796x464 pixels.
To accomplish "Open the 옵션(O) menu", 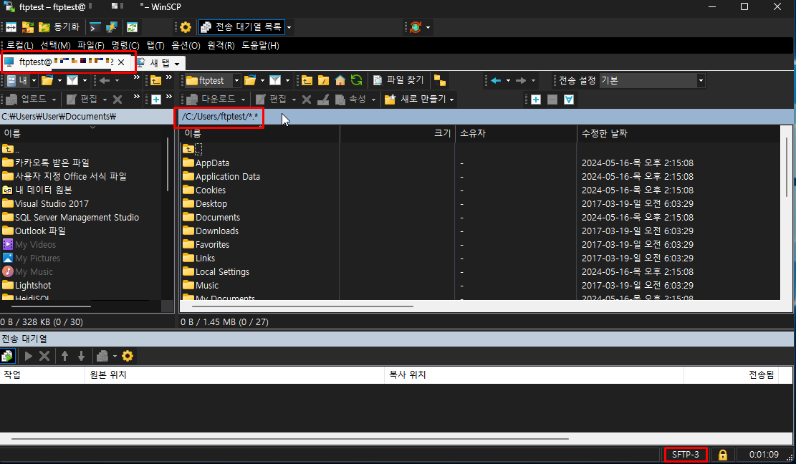I will point(186,46).
